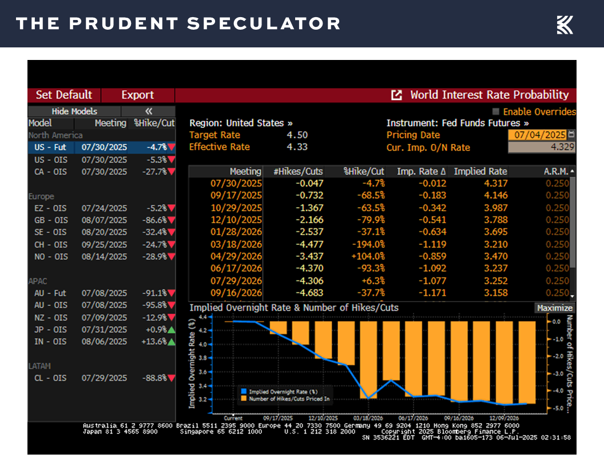The width and height of the screenshot is (604, 466).
Task: Select the CL - OIS model row
Action: [x=102, y=378]
